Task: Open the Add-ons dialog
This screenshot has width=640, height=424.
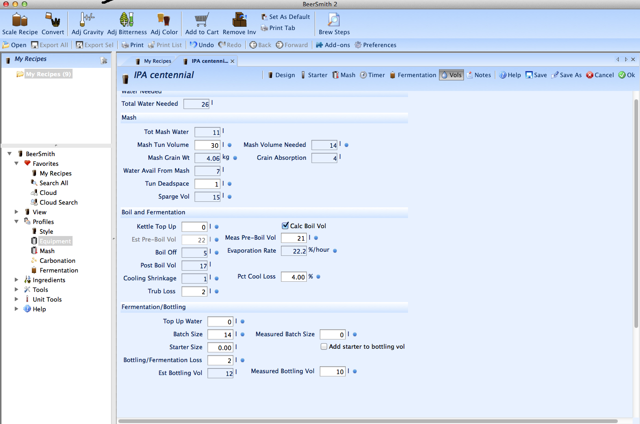Action: pyautogui.click(x=333, y=45)
